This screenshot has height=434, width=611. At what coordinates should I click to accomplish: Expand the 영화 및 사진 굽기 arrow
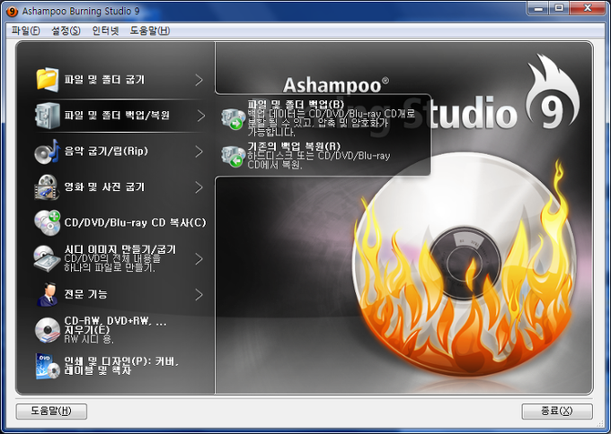point(199,187)
